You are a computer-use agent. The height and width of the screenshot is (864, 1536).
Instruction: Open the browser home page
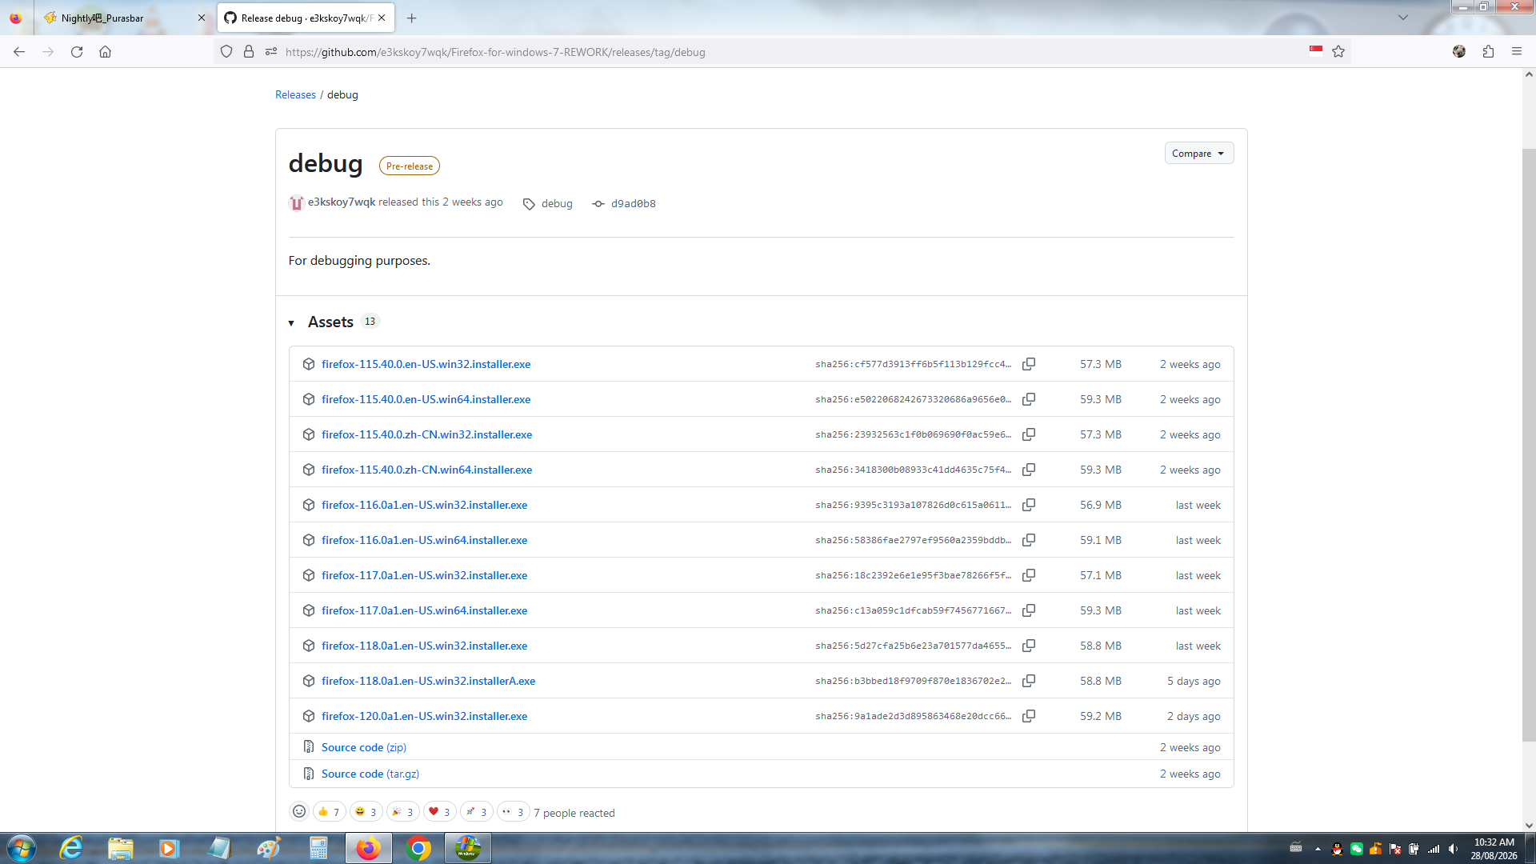[x=105, y=52]
